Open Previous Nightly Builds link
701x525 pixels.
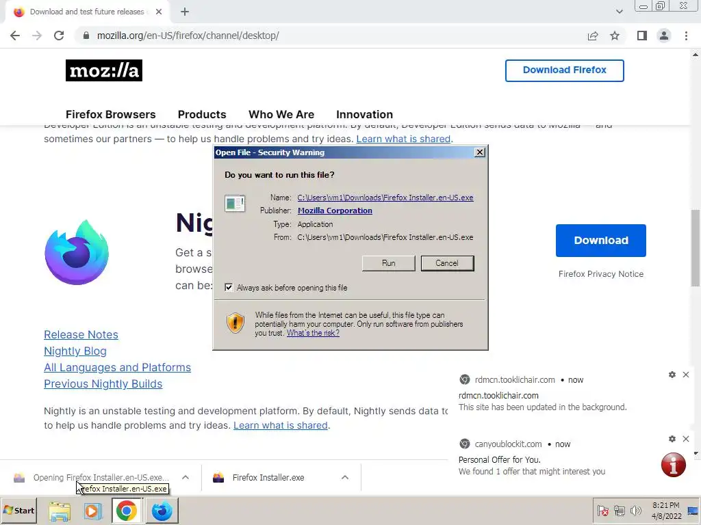[x=103, y=384]
